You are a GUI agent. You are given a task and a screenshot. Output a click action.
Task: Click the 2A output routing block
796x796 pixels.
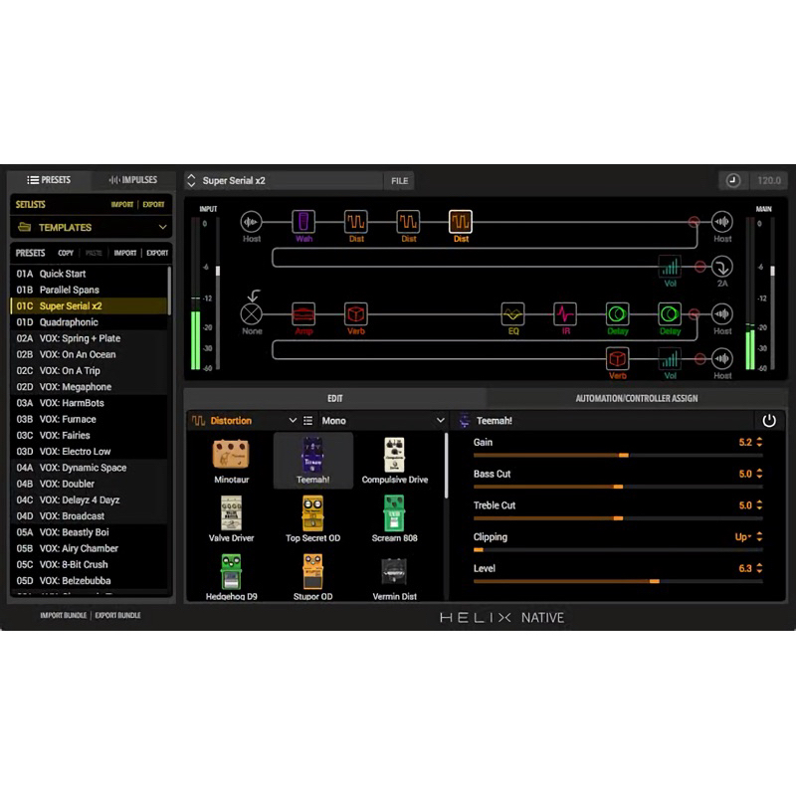tap(722, 267)
